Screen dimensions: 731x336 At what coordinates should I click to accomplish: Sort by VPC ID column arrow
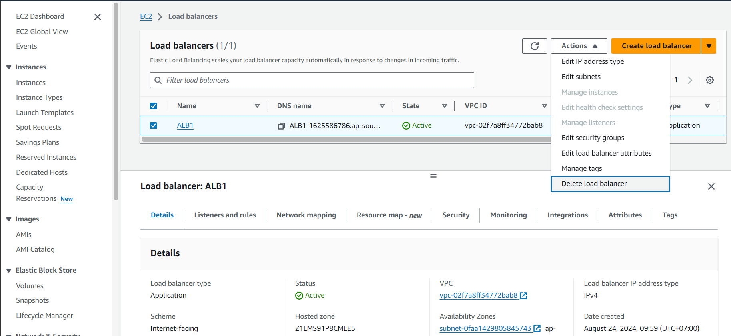[545, 106]
